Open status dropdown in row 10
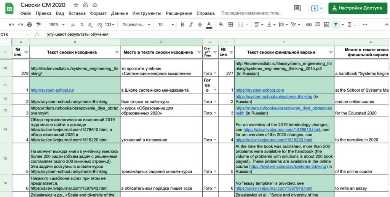The image size is (390, 197). tap(215, 73)
